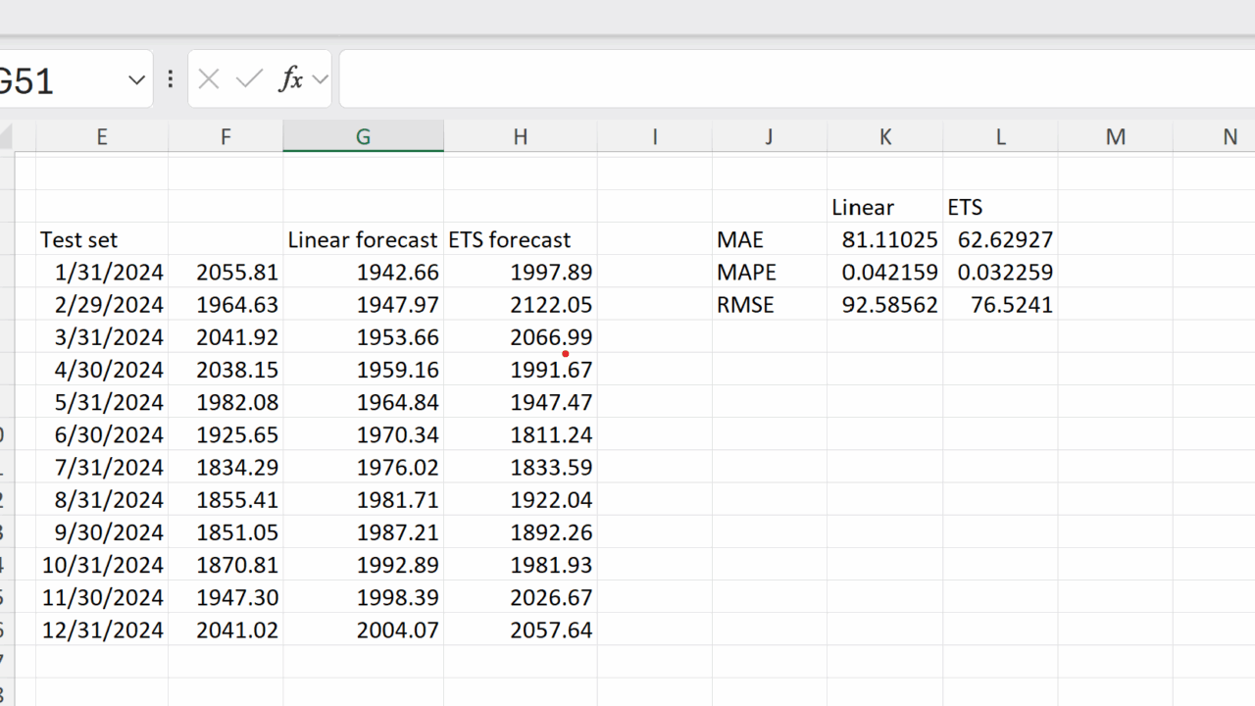Viewport: 1255px width, 706px height.
Task: Select the Linear forecast header cell
Action: point(363,239)
